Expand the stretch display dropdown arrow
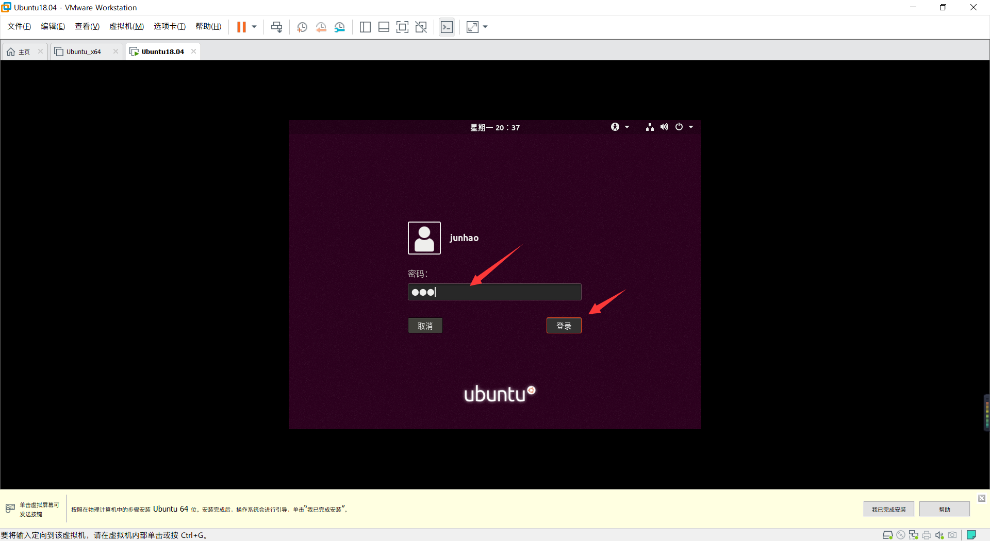The image size is (990, 541). 485,27
